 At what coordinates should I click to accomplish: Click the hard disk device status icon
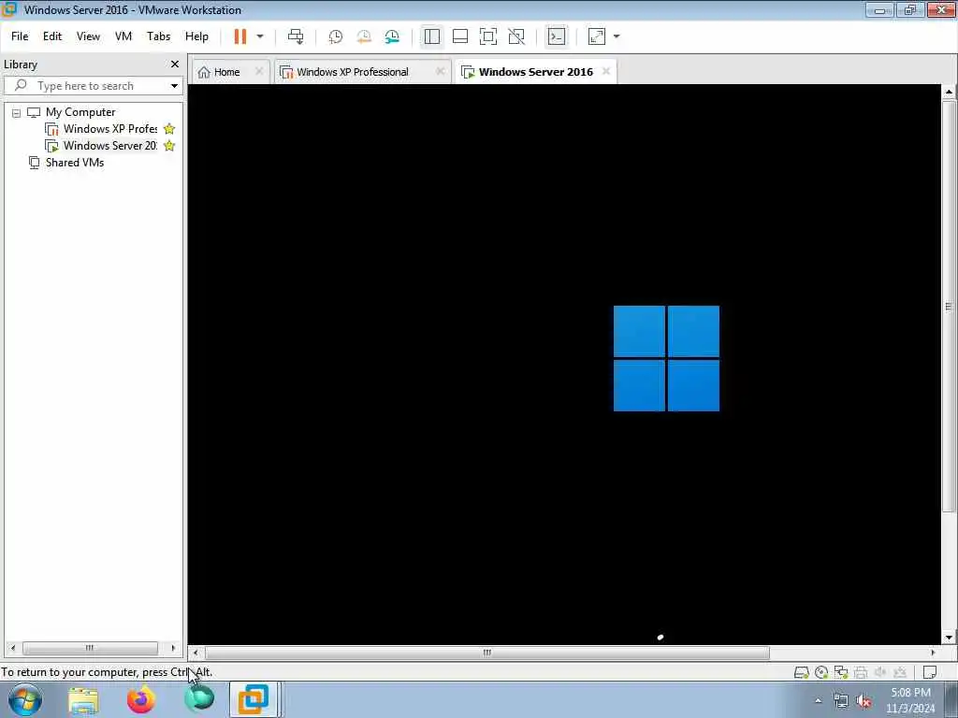point(802,673)
